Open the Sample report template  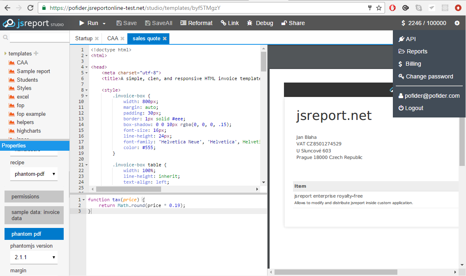pos(33,71)
